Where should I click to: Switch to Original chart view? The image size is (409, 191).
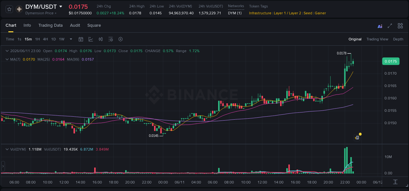click(x=355, y=39)
